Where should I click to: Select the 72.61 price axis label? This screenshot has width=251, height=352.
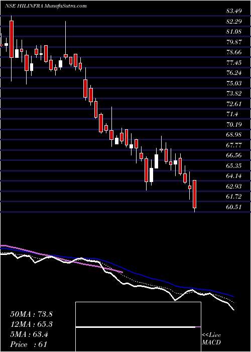(234, 104)
